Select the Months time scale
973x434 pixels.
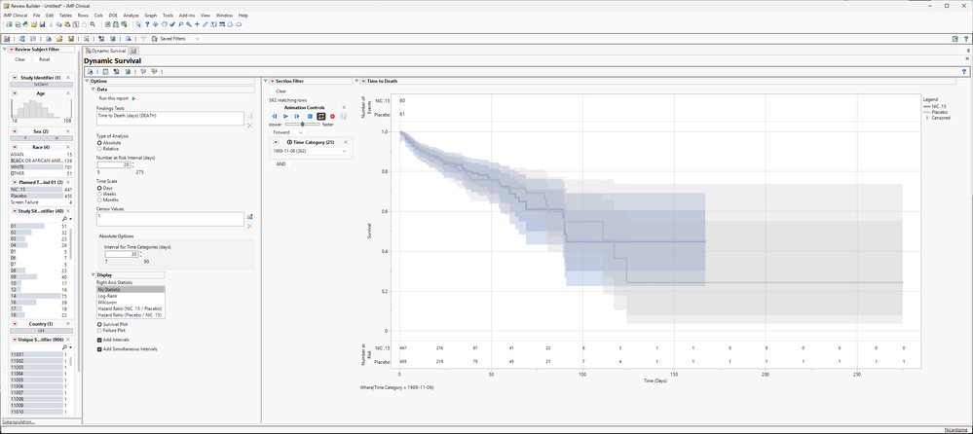[x=100, y=200]
